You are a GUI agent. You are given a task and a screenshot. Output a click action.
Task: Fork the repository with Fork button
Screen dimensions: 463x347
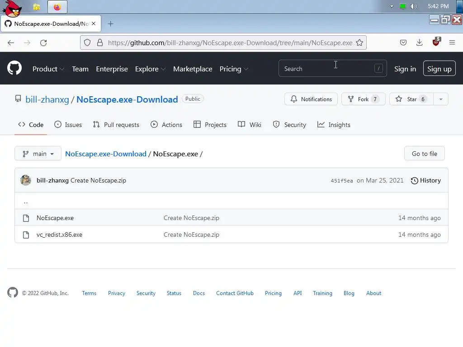(364, 99)
